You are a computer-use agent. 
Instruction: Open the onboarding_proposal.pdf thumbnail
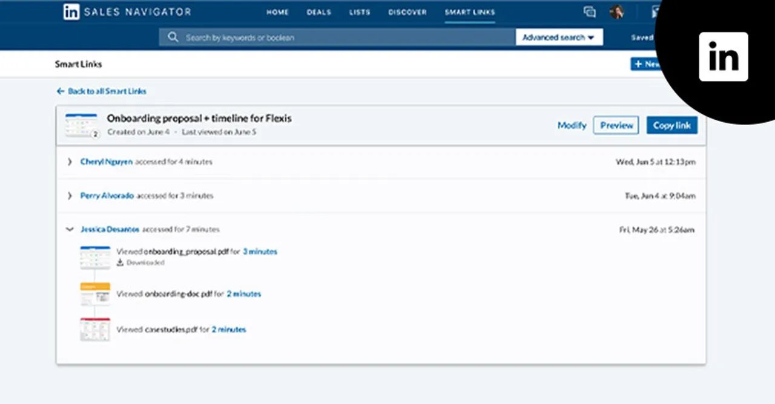point(95,257)
